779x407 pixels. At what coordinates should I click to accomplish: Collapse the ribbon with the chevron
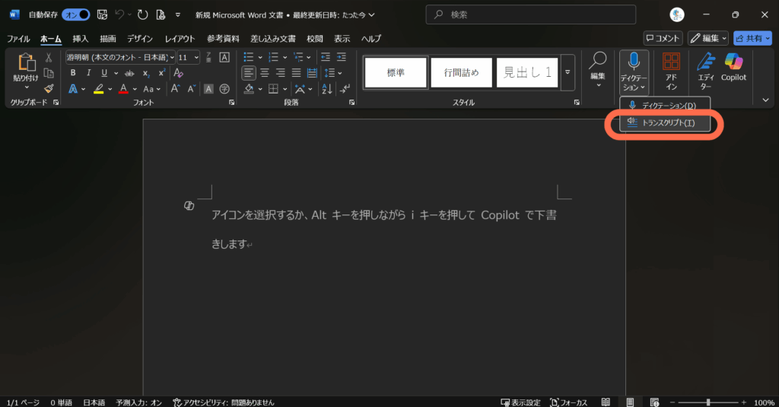click(x=765, y=100)
